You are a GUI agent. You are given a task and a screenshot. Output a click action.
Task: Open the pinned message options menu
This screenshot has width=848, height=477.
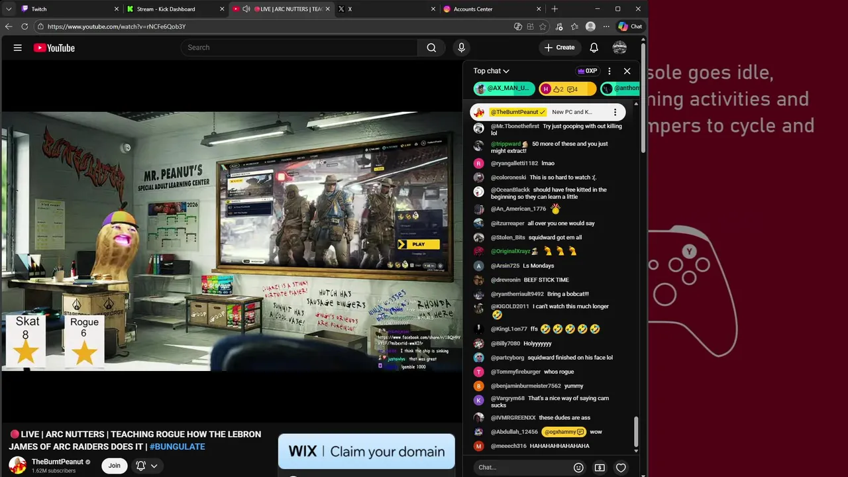pyautogui.click(x=615, y=112)
